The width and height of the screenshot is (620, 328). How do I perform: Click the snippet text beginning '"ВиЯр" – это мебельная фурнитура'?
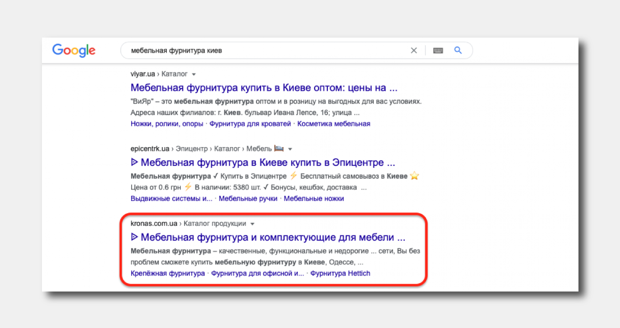pyautogui.click(x=276, y=102)
